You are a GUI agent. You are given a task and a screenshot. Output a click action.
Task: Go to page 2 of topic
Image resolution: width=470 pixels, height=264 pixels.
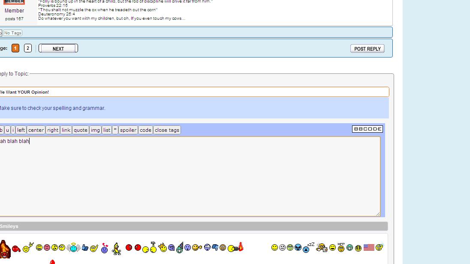[28, 49]
